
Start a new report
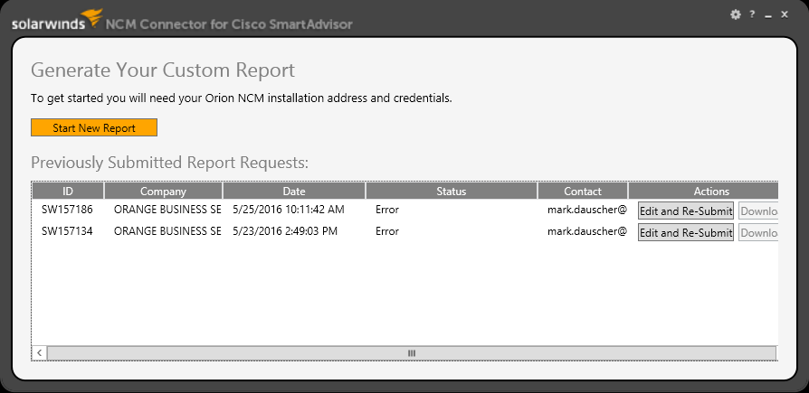coord(94,127)
